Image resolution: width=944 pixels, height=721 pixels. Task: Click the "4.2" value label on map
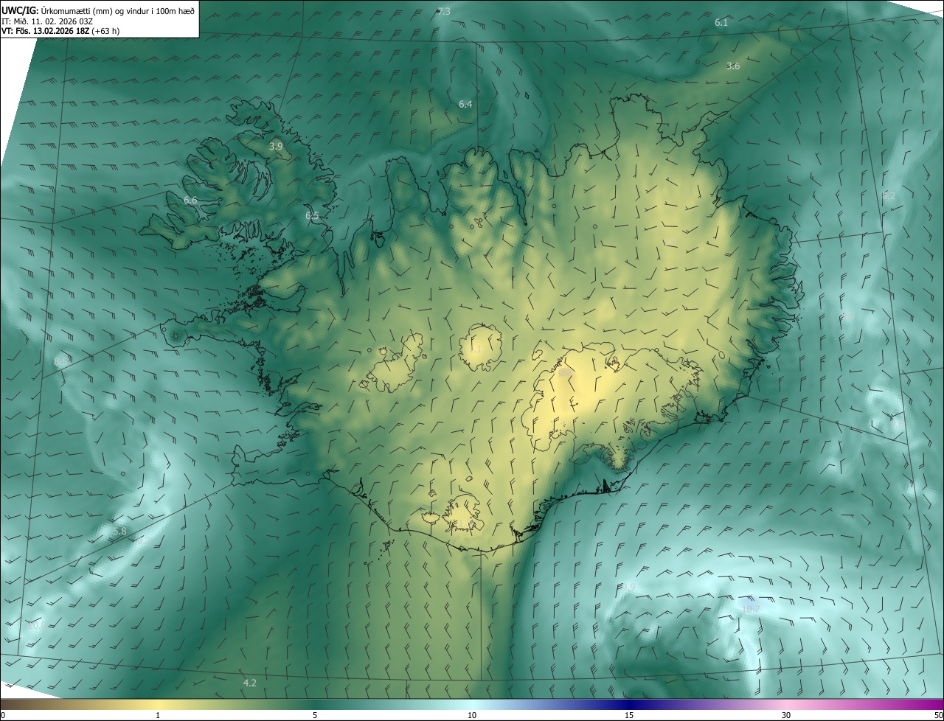(250, 683)
